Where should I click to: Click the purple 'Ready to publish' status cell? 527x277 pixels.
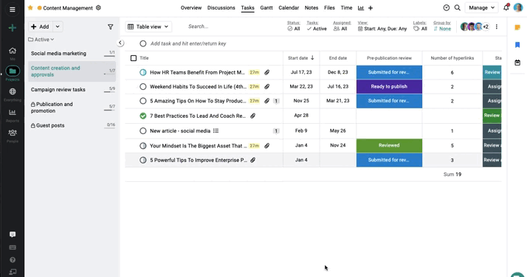coord(389,87)
